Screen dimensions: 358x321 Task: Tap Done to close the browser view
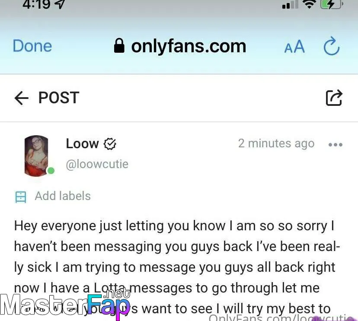32,46
